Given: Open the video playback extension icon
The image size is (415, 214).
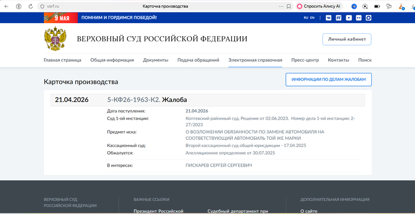Looking at the screenshot, I should pyautogui.click(x=365, y=7).
